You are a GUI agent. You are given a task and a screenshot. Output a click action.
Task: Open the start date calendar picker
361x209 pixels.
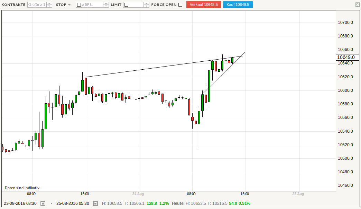click(x=42, y=204)
